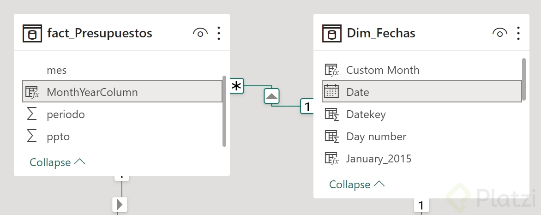Collapse the Dim_Fechas table card
This screenshot has width=541, height=215.
point(357,184)
